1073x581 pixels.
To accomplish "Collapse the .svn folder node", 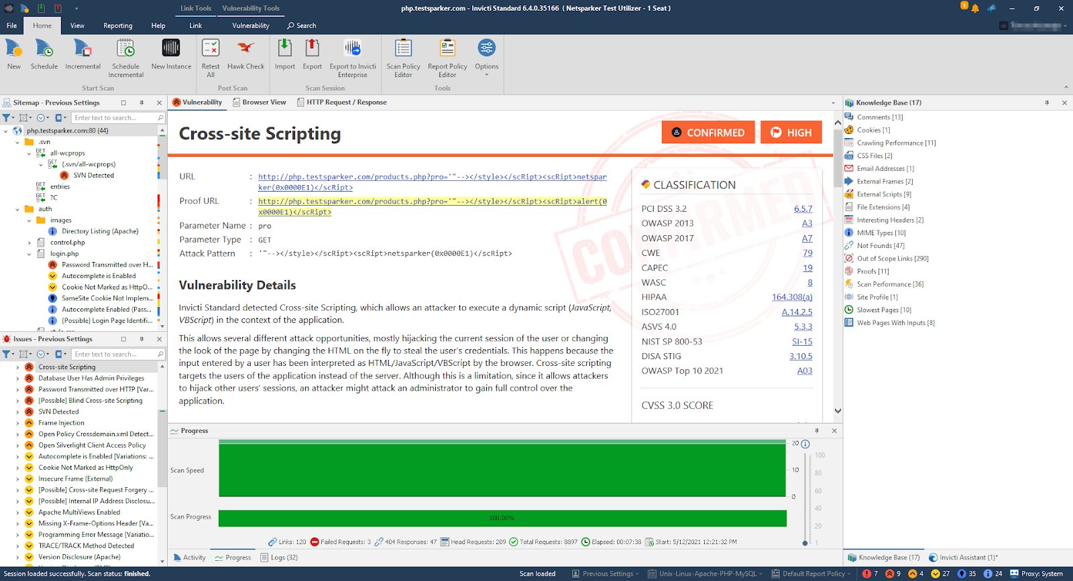I will pos(17,142).
